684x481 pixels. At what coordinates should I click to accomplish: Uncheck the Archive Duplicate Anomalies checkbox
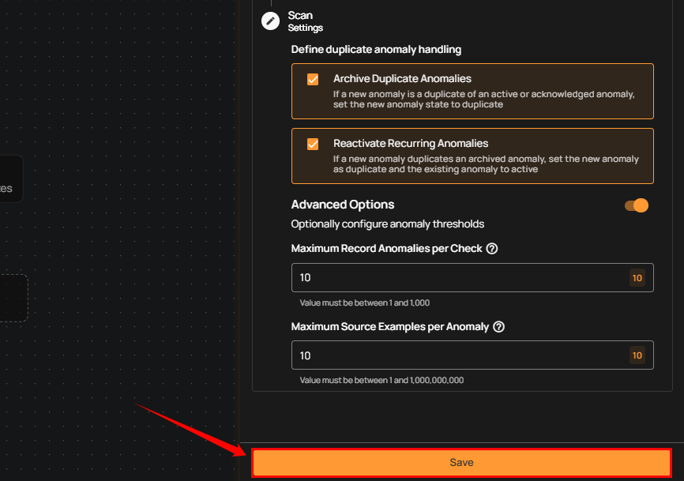(313, 79)
